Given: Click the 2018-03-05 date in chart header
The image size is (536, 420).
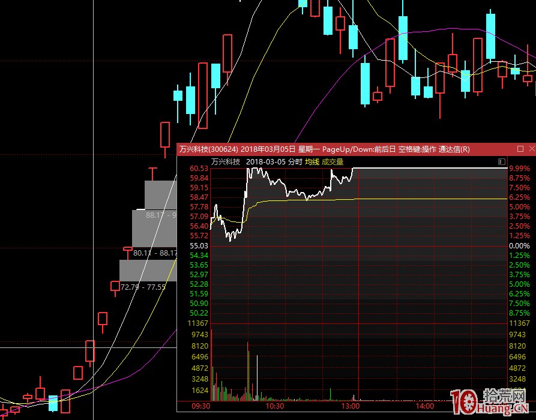Looking at the screenshot, I should click(x=266, y=162).
